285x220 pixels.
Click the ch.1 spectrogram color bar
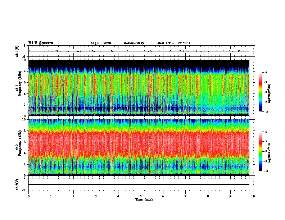(260, 92)
